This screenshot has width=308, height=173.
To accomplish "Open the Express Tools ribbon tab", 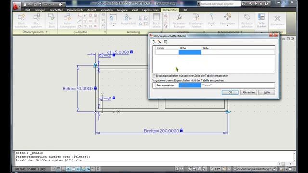I will pos(151,10).
